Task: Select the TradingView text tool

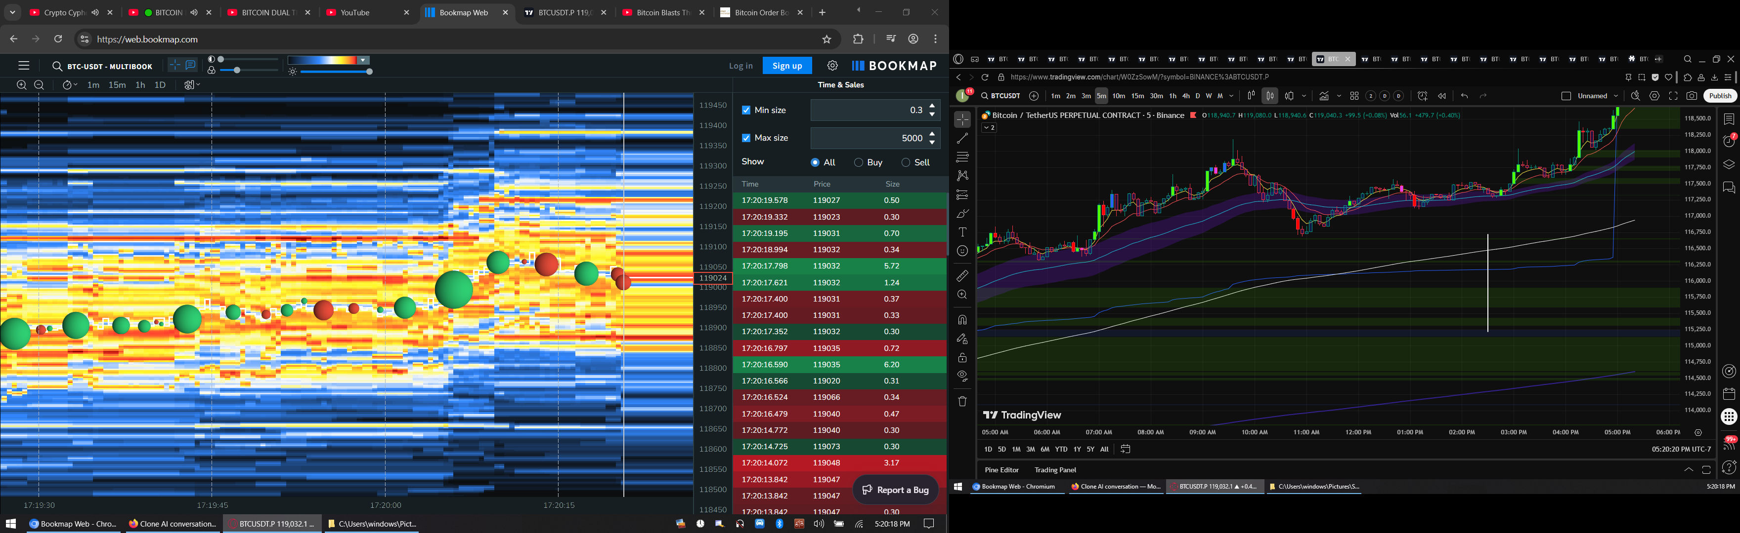Action: point(962,232)
